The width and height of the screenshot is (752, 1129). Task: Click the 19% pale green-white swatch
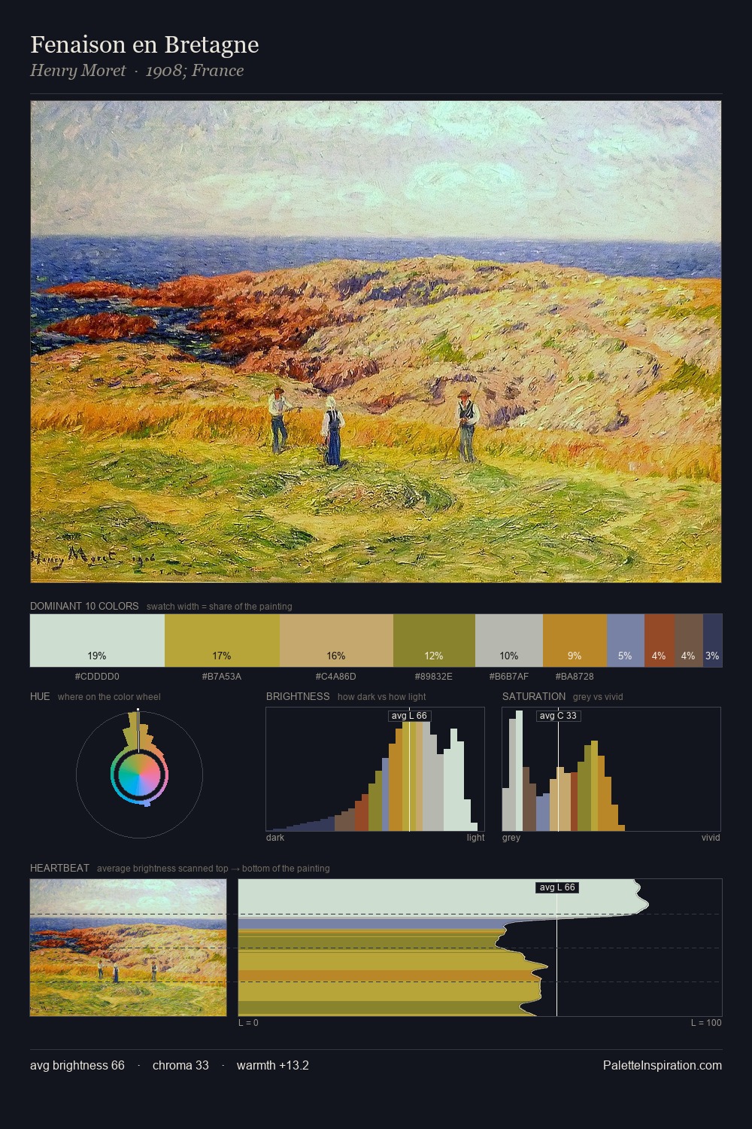point(97,641)
